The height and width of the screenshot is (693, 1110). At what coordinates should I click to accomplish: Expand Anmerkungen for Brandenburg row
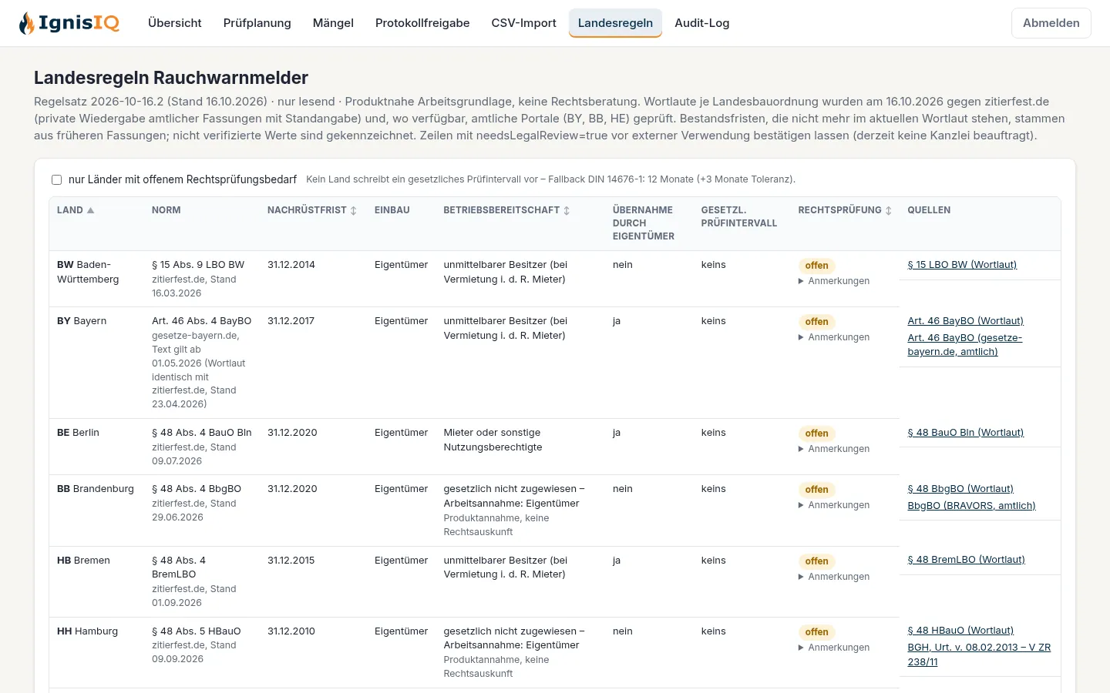[x=834, y=505]
